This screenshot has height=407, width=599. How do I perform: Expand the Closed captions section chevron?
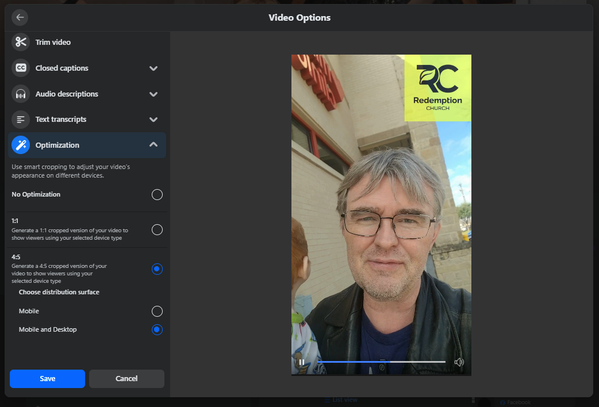point(153,68)
